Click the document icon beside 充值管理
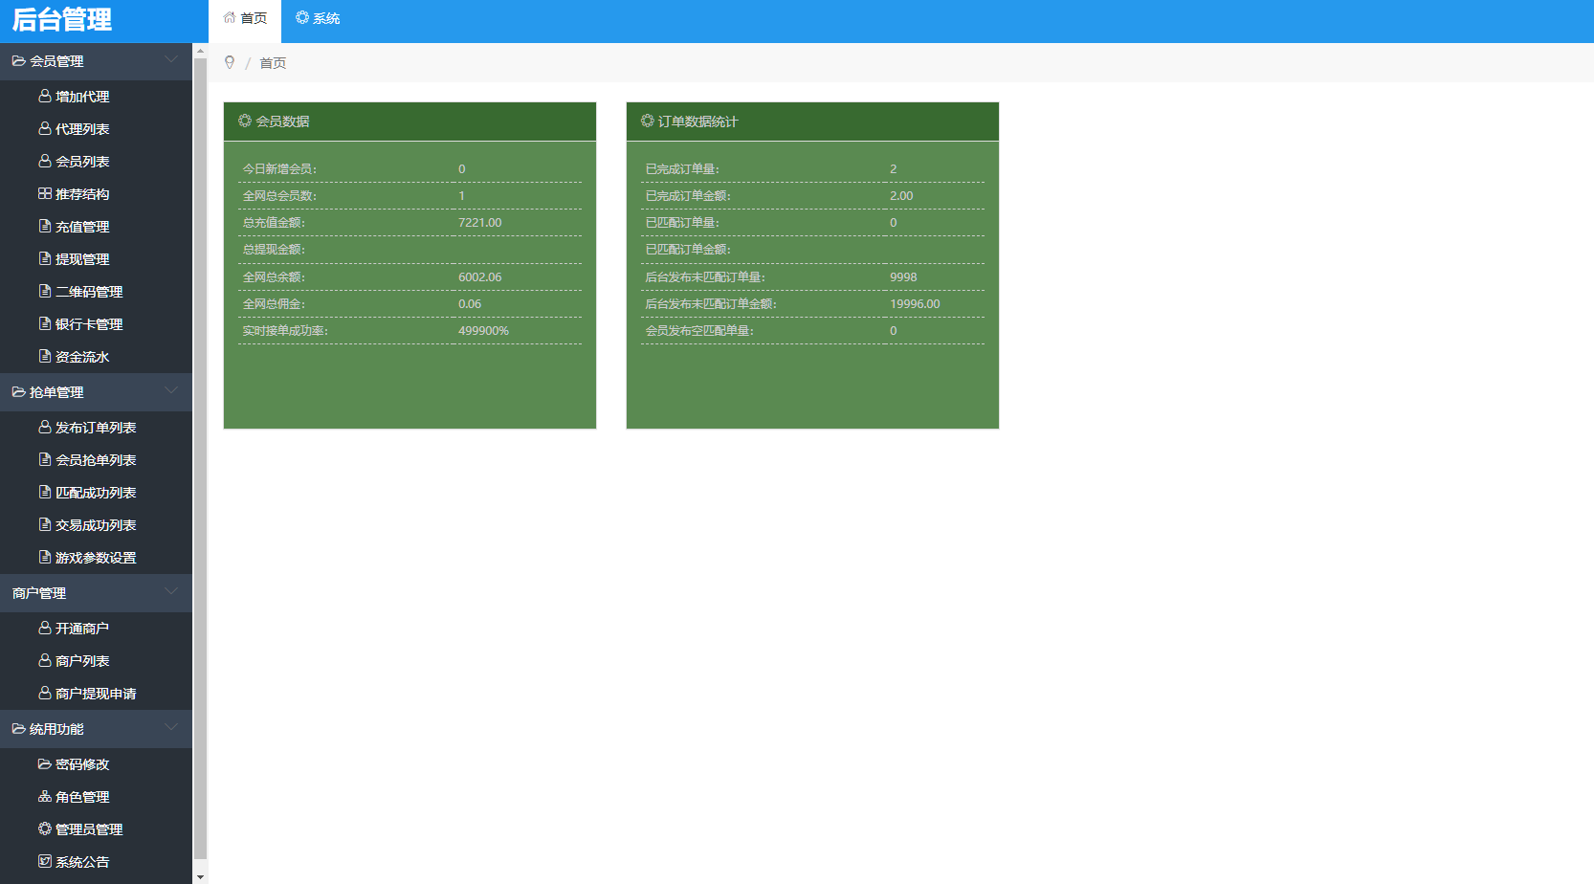1594x884 pixels. point(44,227)
